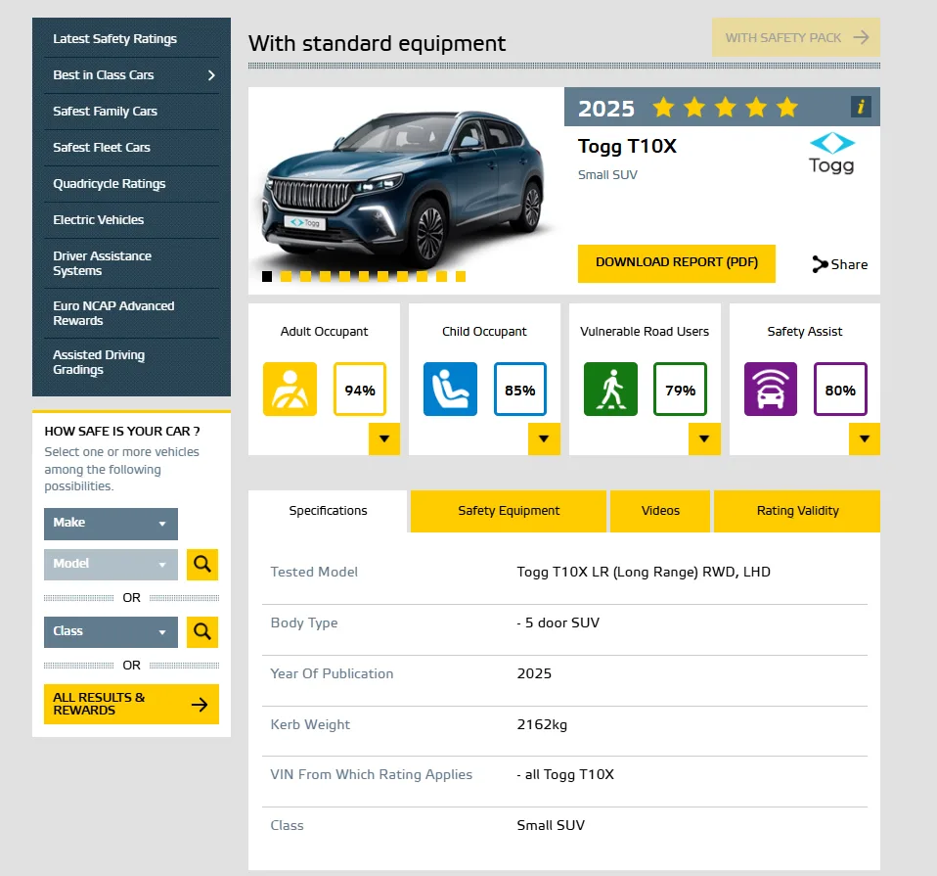Switch to the Safety Equipment tab

click(509, 511)
